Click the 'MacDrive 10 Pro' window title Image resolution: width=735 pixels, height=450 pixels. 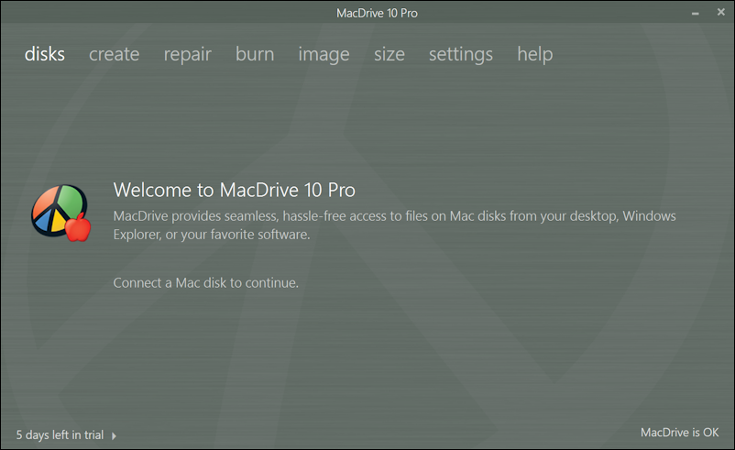pyautogui.click(x=377, y=13)
